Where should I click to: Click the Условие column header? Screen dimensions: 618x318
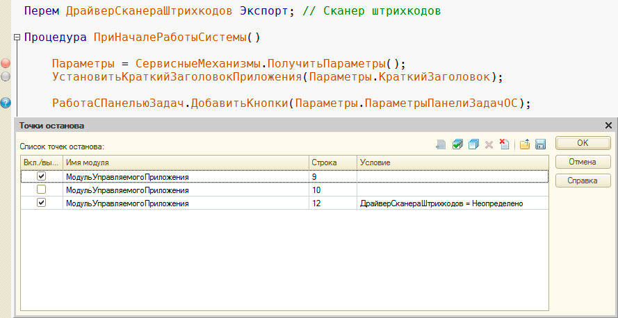click(x=453, y=162)
